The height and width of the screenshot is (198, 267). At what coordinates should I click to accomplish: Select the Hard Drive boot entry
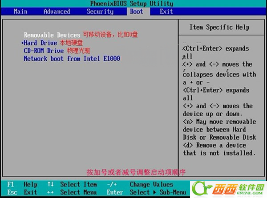pyautogui.click(x=40, y=43)
